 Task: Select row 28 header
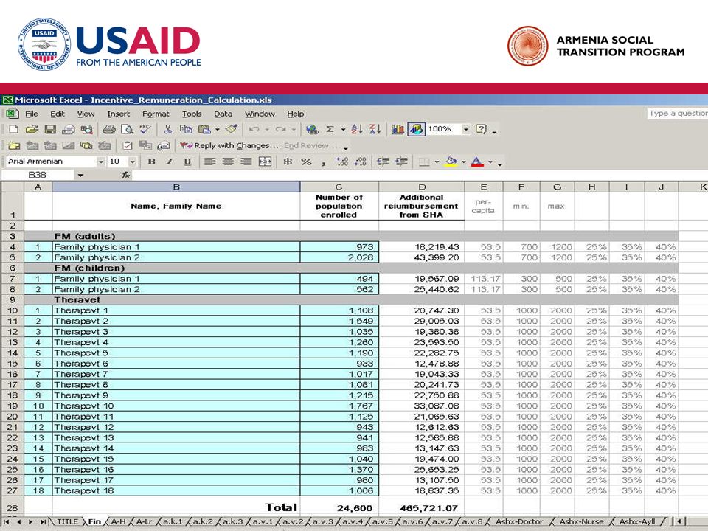click(13, 508)
